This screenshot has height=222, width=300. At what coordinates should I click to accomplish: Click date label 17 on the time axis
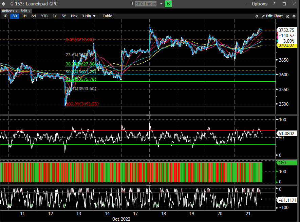pos(135,214)
